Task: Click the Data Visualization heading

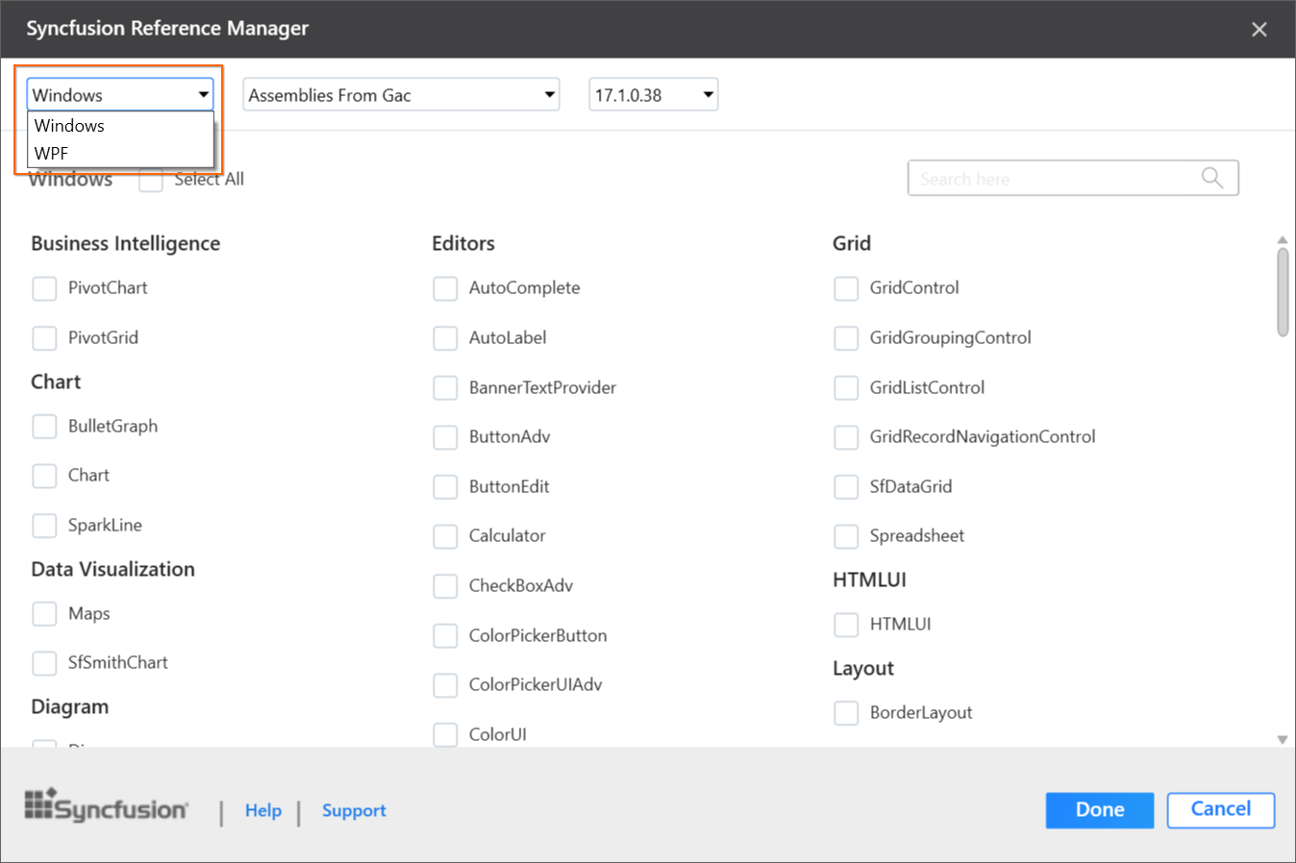Action: 113,569
